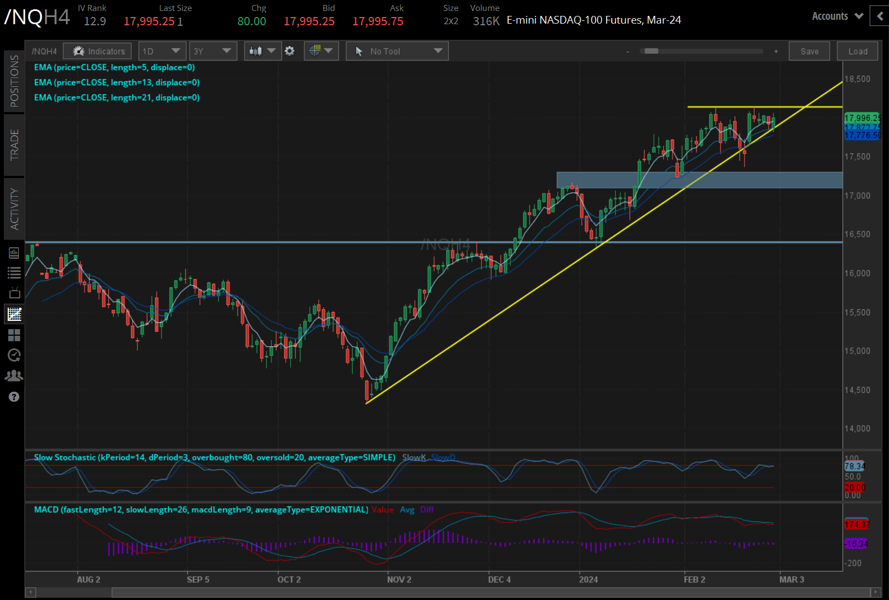This screenshot has height=600, width=889.
Task: Expand the No Tool drawing selector
Action: 397,51
